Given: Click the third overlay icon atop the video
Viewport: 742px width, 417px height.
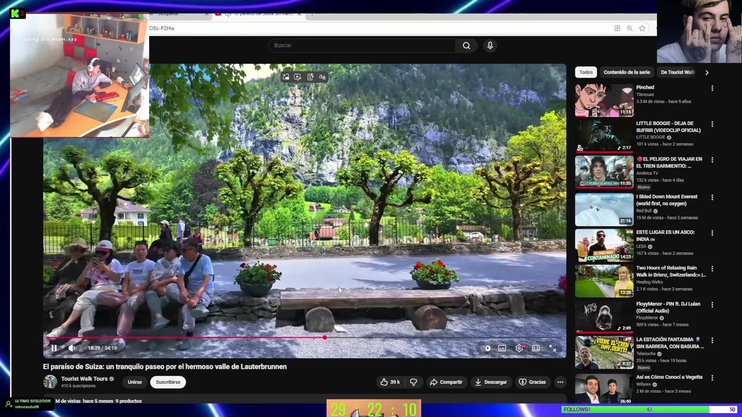Looking at the screenshot, I should [310, 77].
